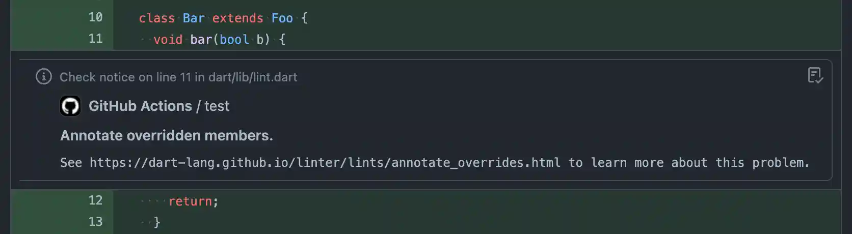
Task: Click the annotation feedback icon
Action: tap(815, 76)
